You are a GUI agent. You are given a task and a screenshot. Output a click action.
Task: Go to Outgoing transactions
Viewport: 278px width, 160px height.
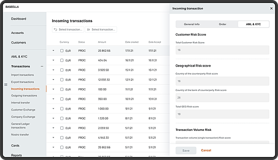click(x=24, y=96)
